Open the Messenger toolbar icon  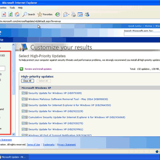click(87, 14)
